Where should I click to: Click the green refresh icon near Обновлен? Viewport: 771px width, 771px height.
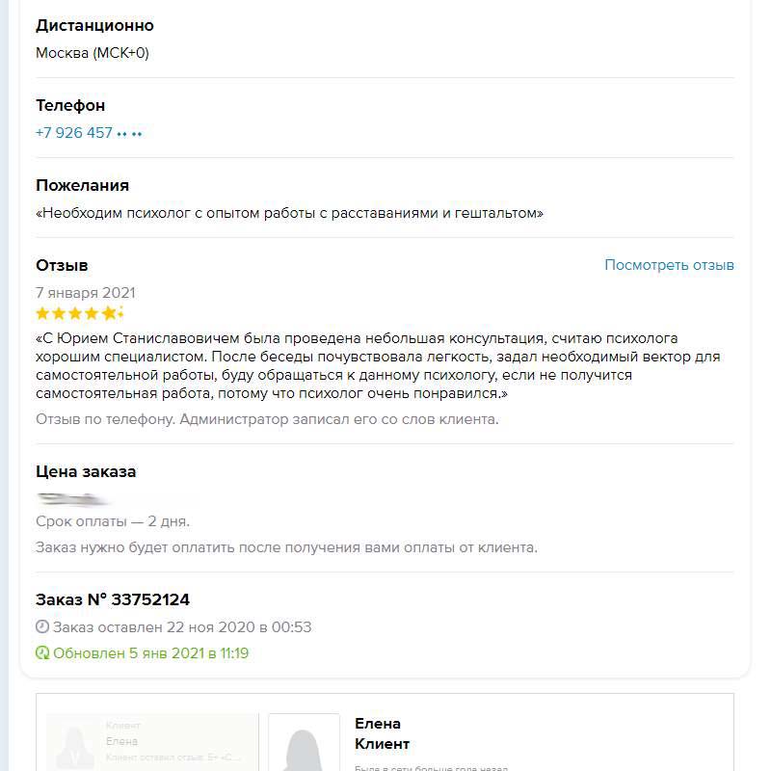tap(42, 653)
